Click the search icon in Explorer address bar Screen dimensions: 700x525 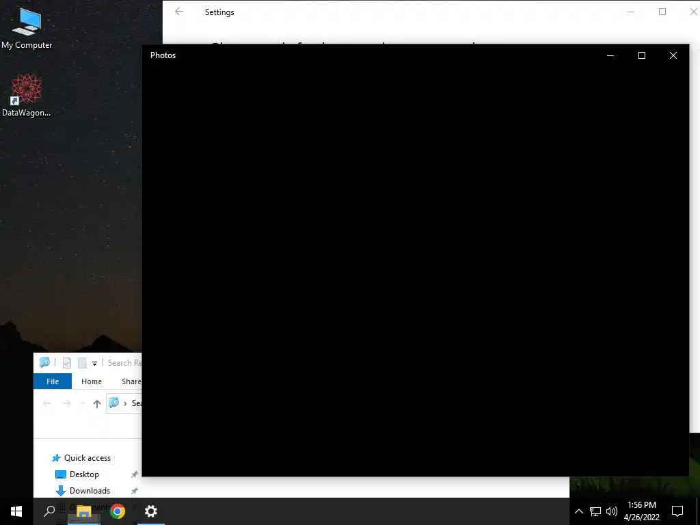(114, 403)
